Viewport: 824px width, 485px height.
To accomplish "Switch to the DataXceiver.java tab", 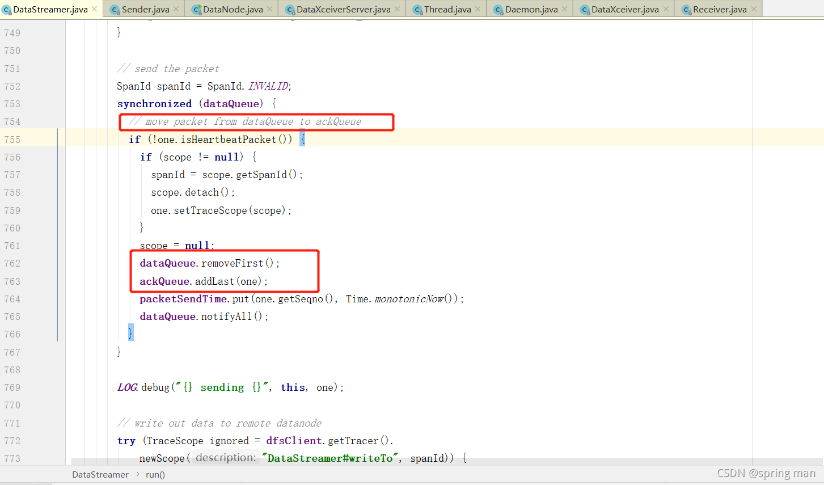I will point(625,9).
